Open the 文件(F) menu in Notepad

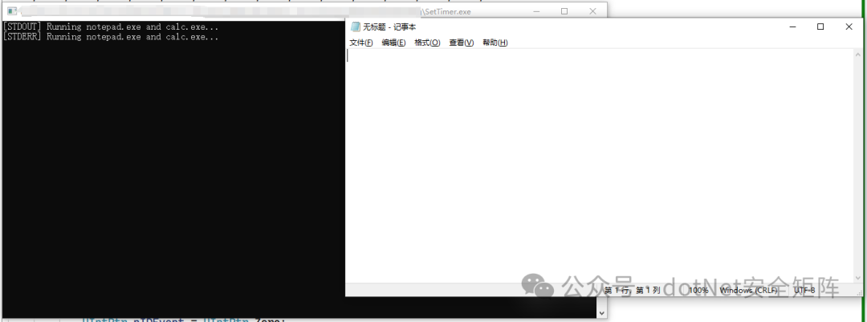[361, 43]
